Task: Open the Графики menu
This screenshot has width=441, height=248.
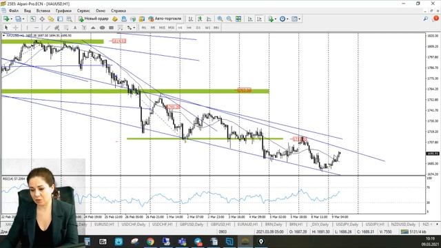Action: tap(63, 11)
